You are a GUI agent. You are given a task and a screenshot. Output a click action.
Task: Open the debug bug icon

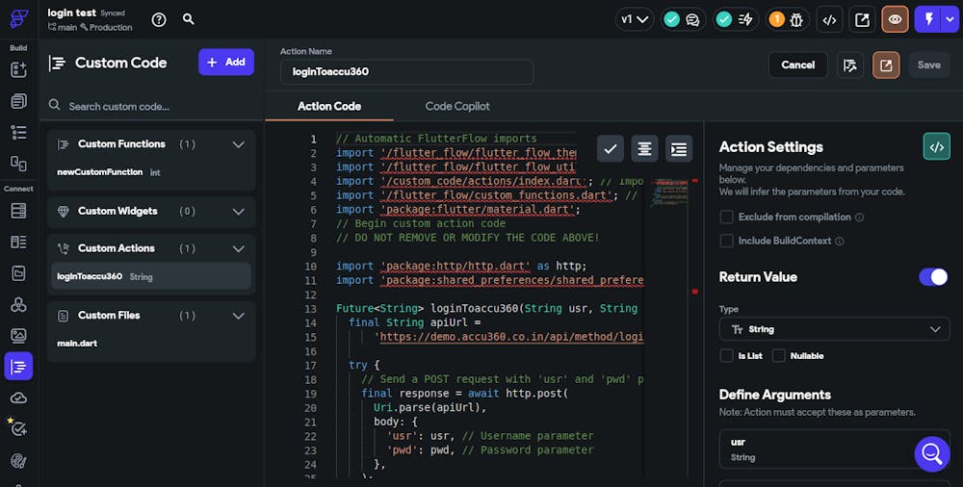click(x=797, y=19)
